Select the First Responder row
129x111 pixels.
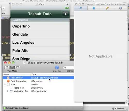38,81
